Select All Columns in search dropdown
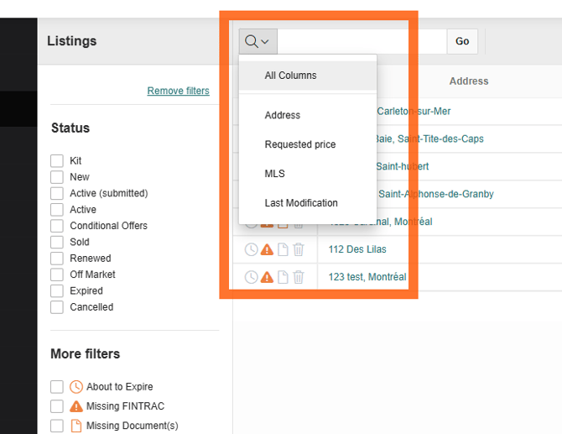The width and height of the screenshot is (562, 434). pos(290,76)
